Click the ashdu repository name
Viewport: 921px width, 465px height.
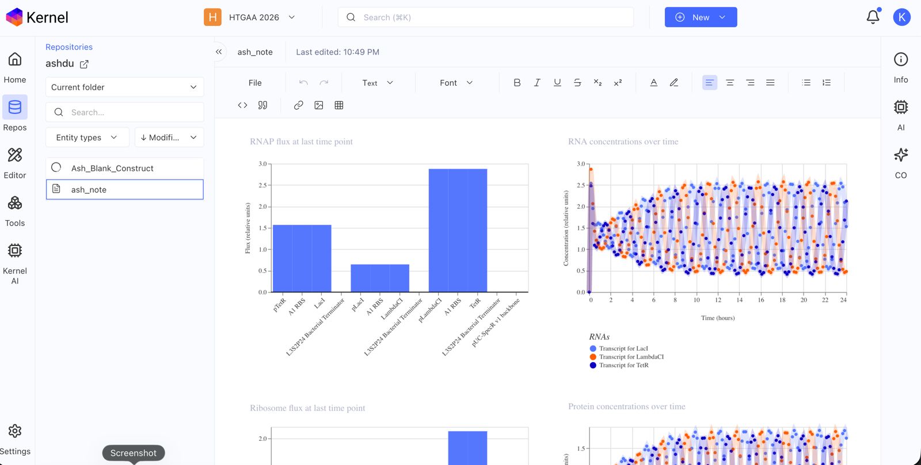(60, 64)
